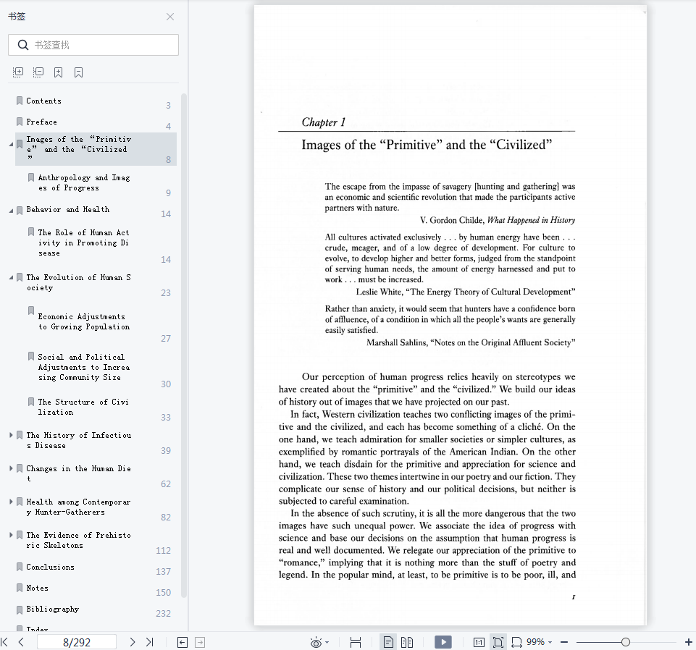
Task: Zoom out with minus button
Action: 564,642
